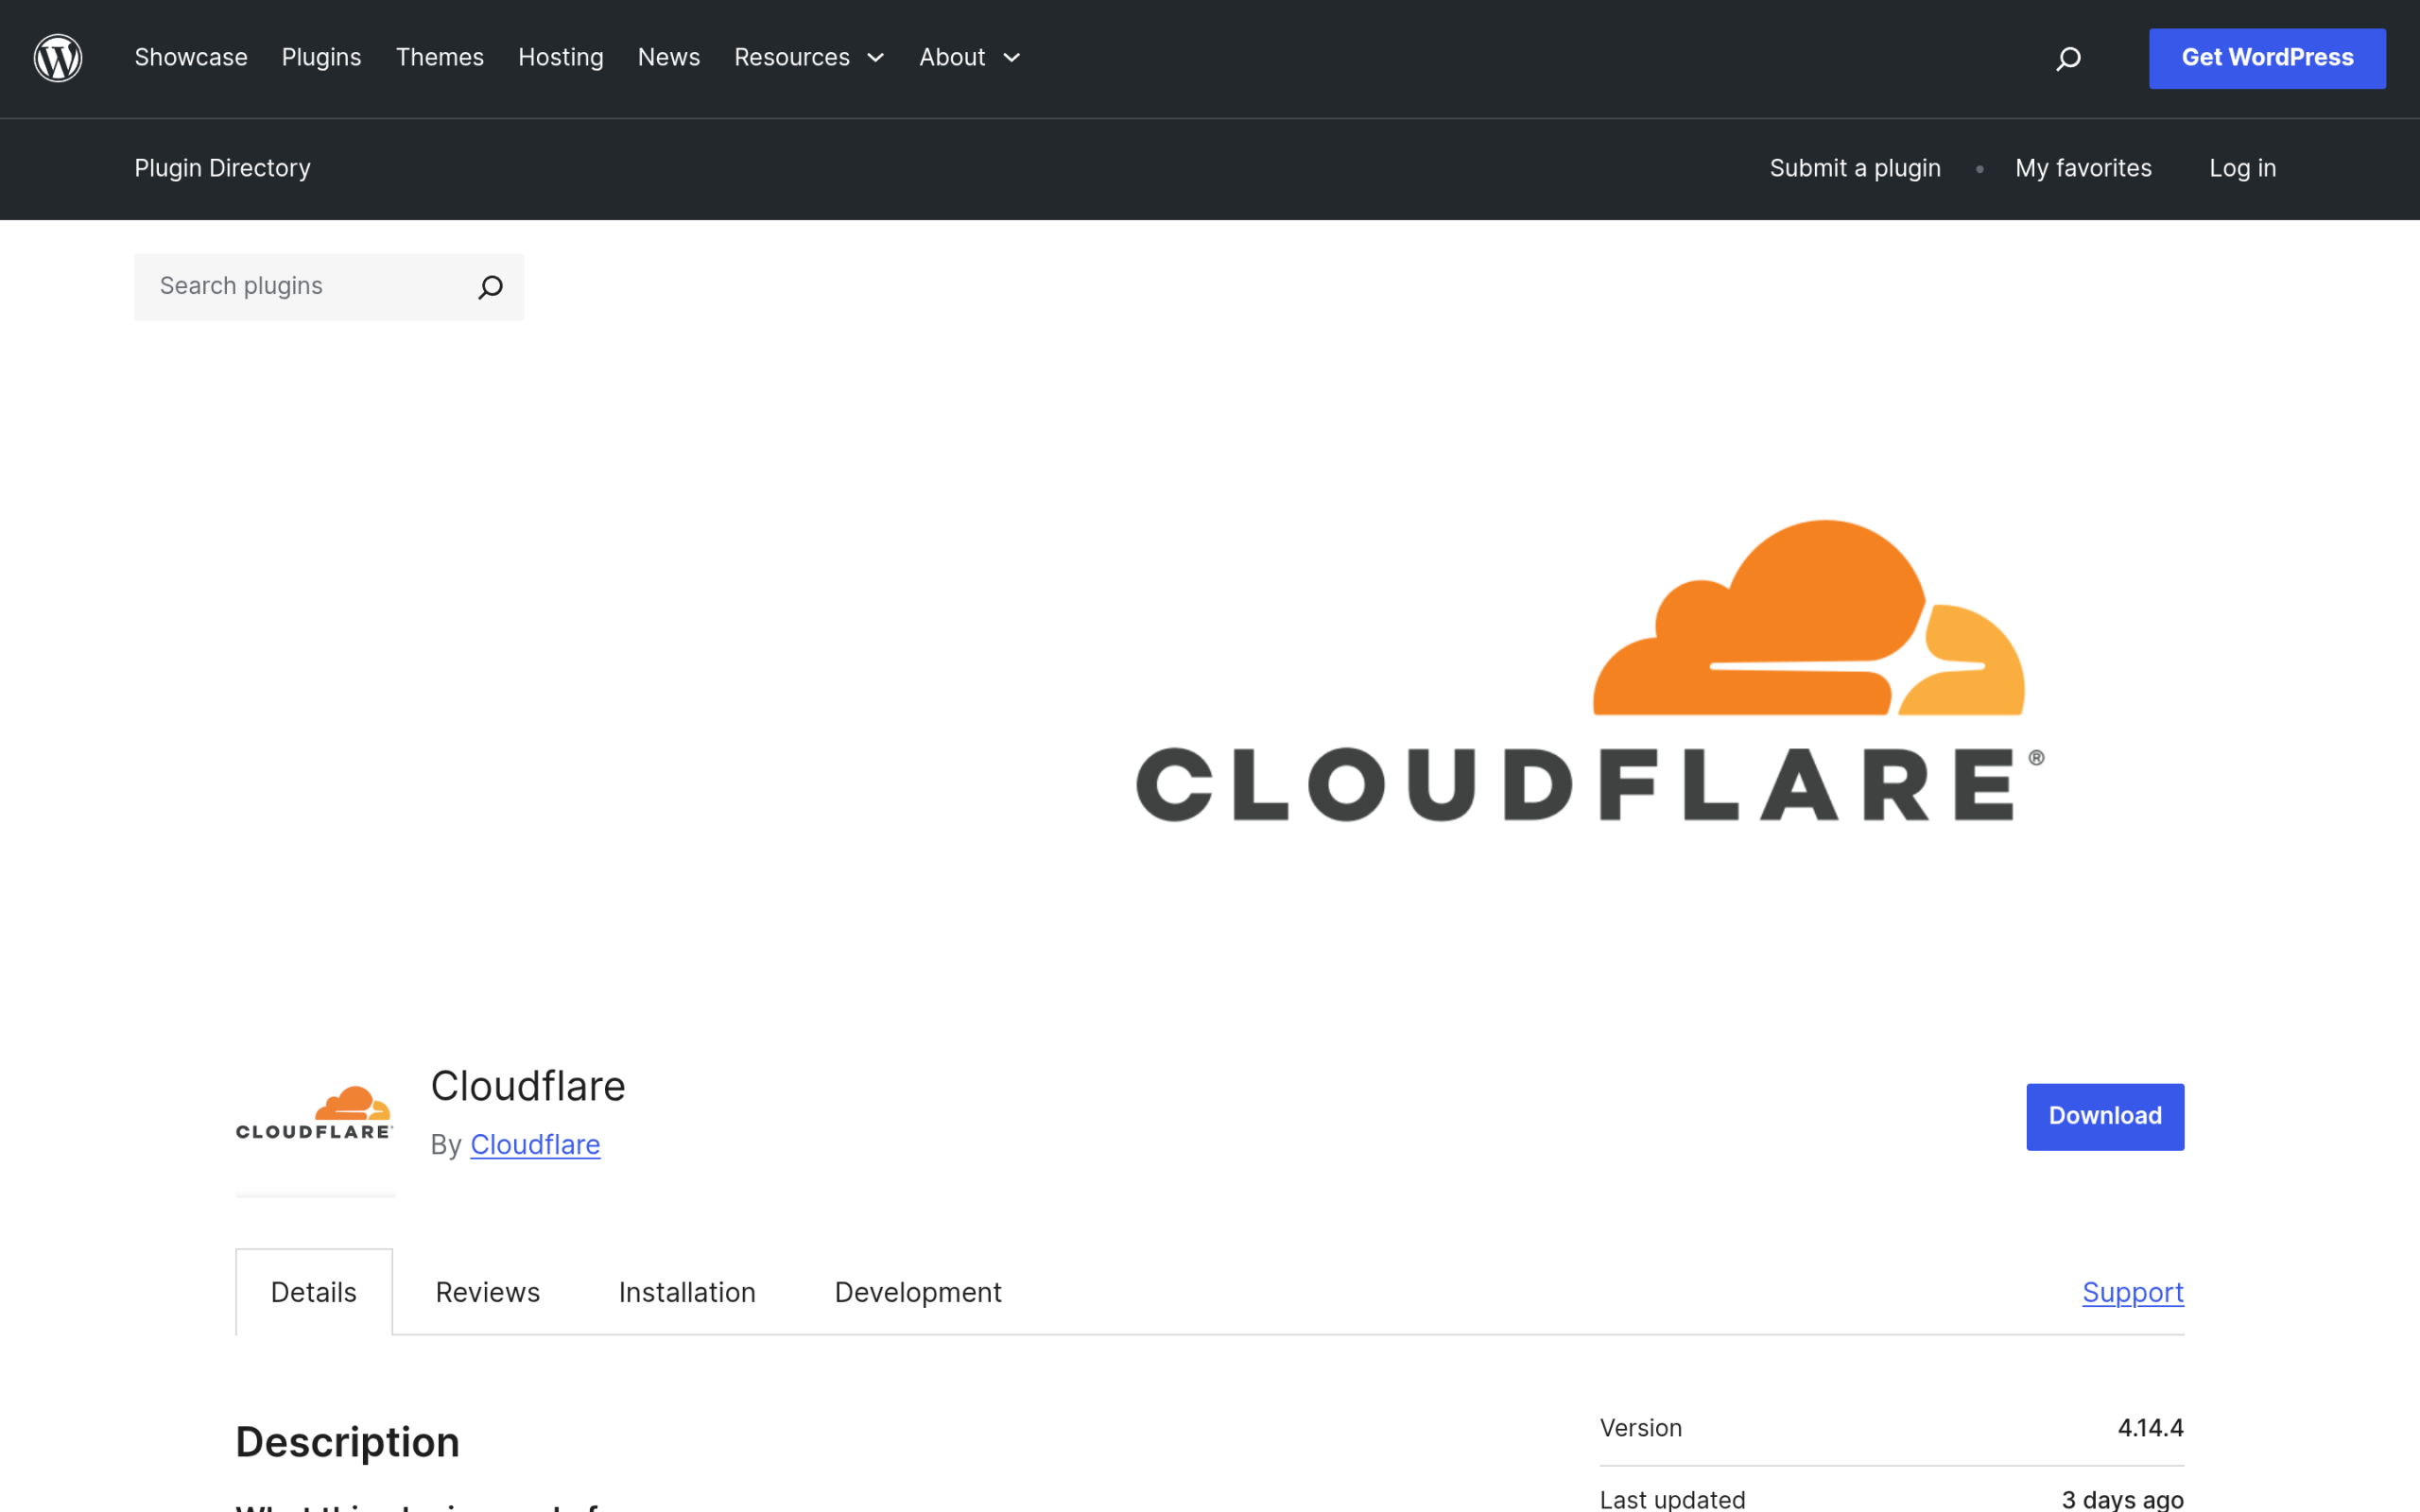Viewport: 2420px width, 1512px height.
Task: Open the header site search icon
Action: tap(2068, 59)
